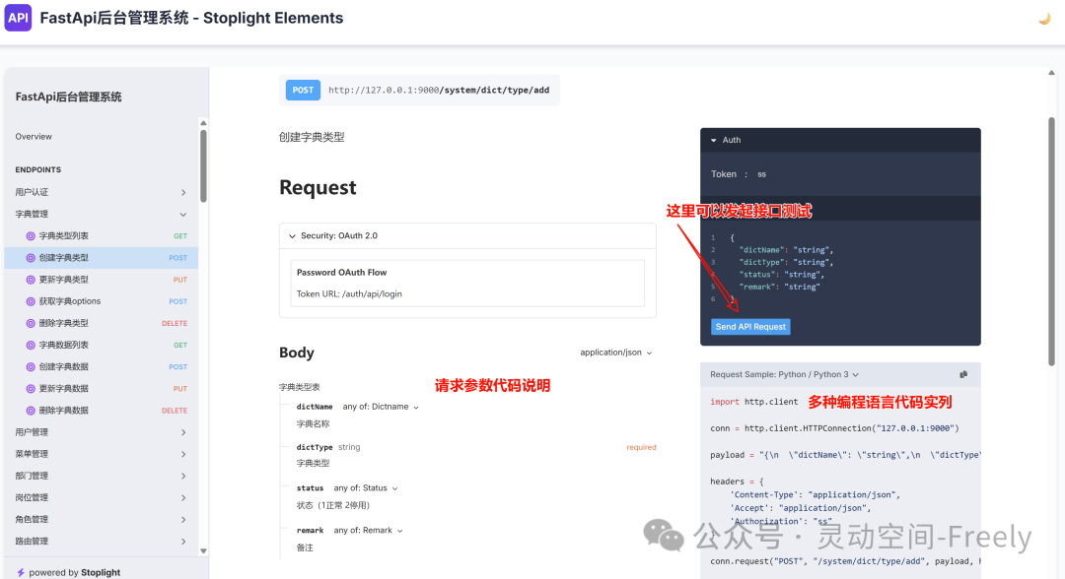Open the Request Sample language dropdown

pyautogui.click(x=783, y=375)
